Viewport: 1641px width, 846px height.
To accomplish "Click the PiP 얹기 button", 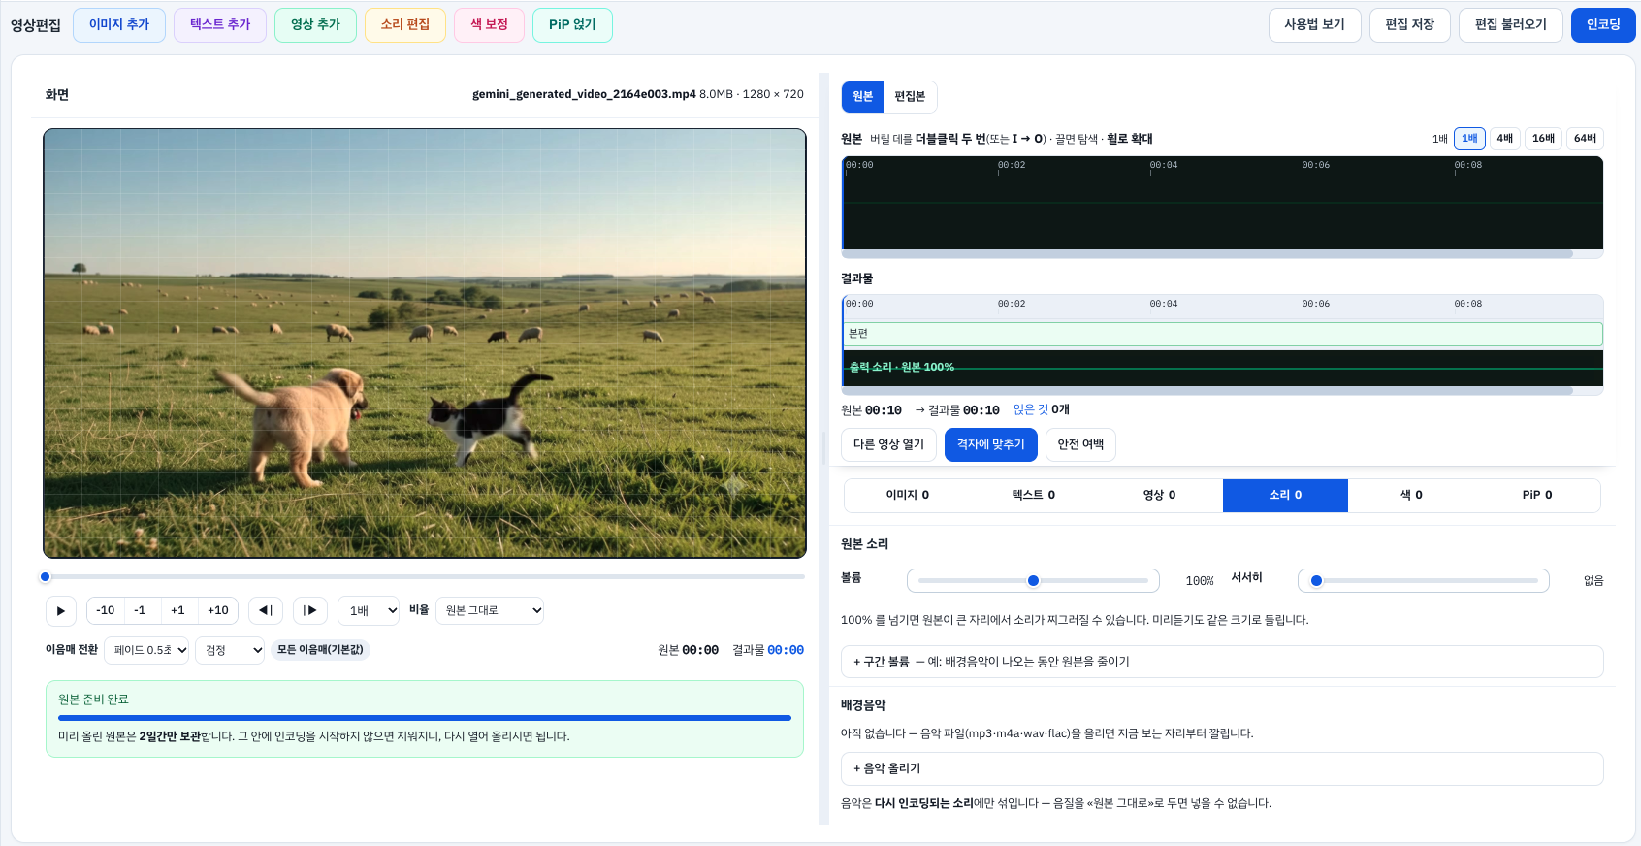I will [572, 25].
